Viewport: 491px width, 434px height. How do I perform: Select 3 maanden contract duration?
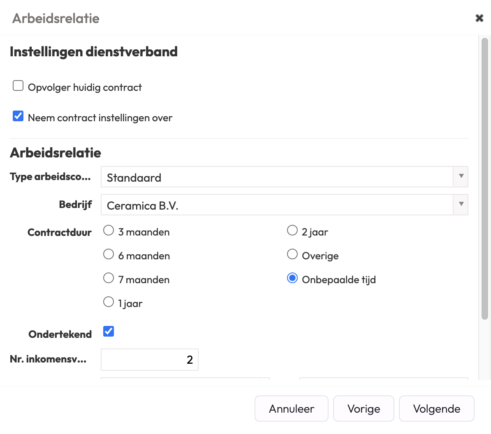[x=109, y=231]
